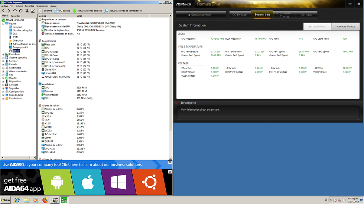Switch to the Favoritos sidebar tab
Viewport: 364px width, 204px height.
pos(16,16)
